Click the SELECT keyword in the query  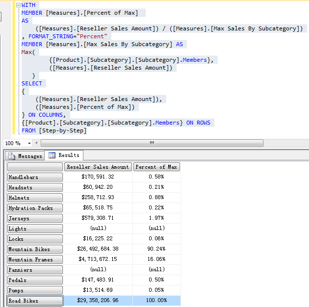(32, 83)
